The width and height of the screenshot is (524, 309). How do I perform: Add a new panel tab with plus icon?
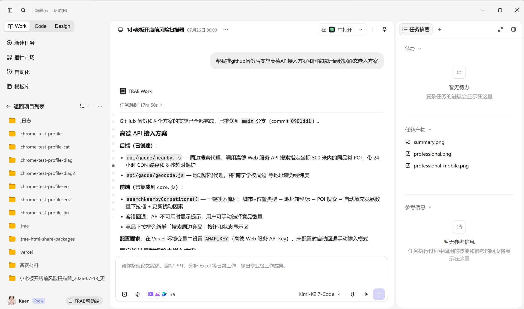[x=440, y=29]
